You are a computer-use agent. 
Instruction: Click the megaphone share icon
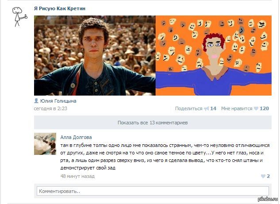tap(206, 108)
